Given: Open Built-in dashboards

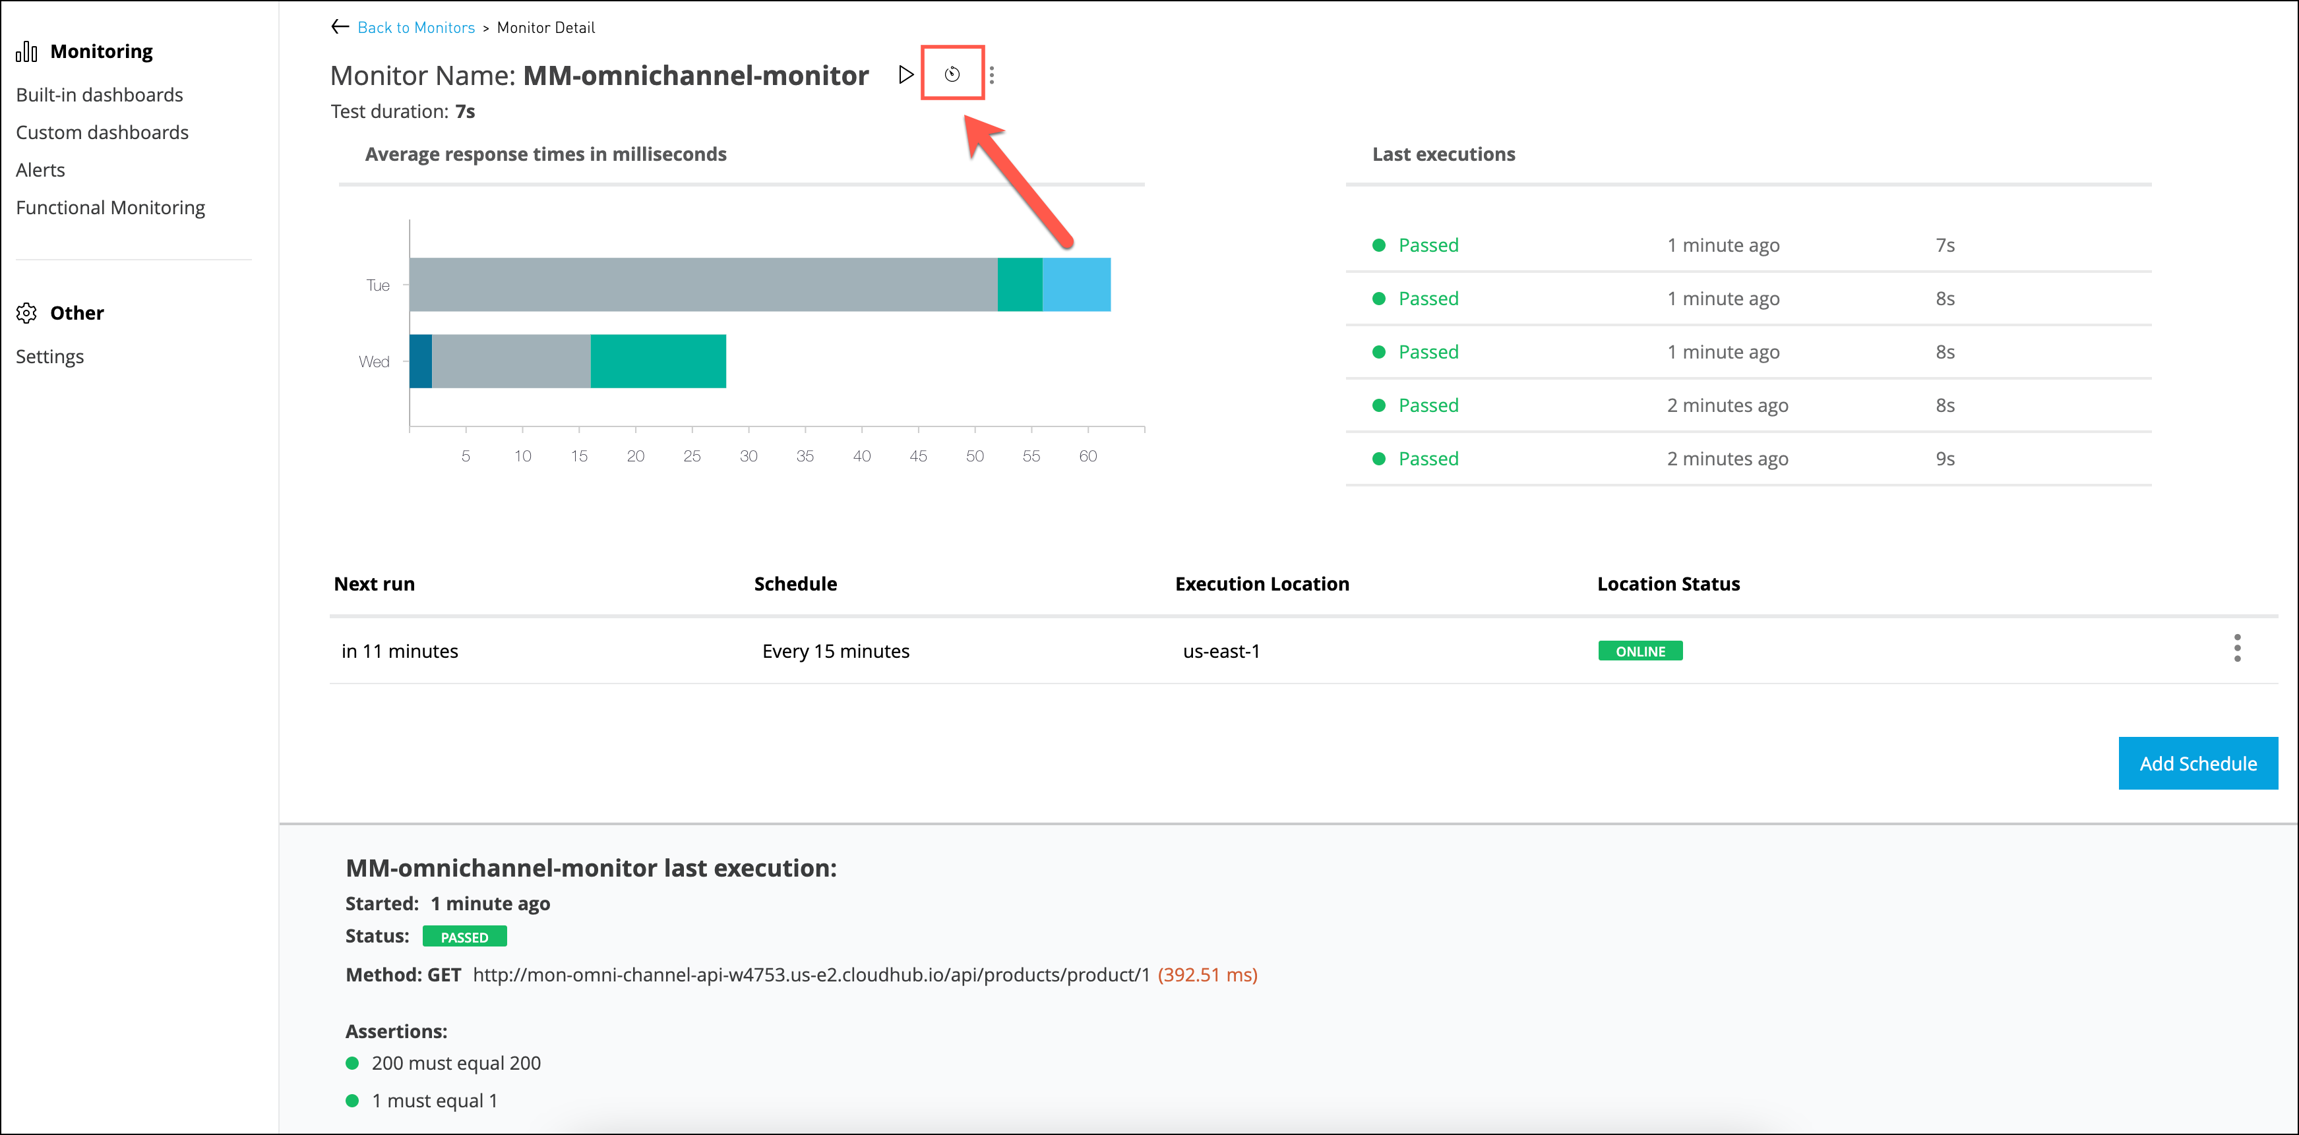Looking at the screenshot, I should click(99, 95).
